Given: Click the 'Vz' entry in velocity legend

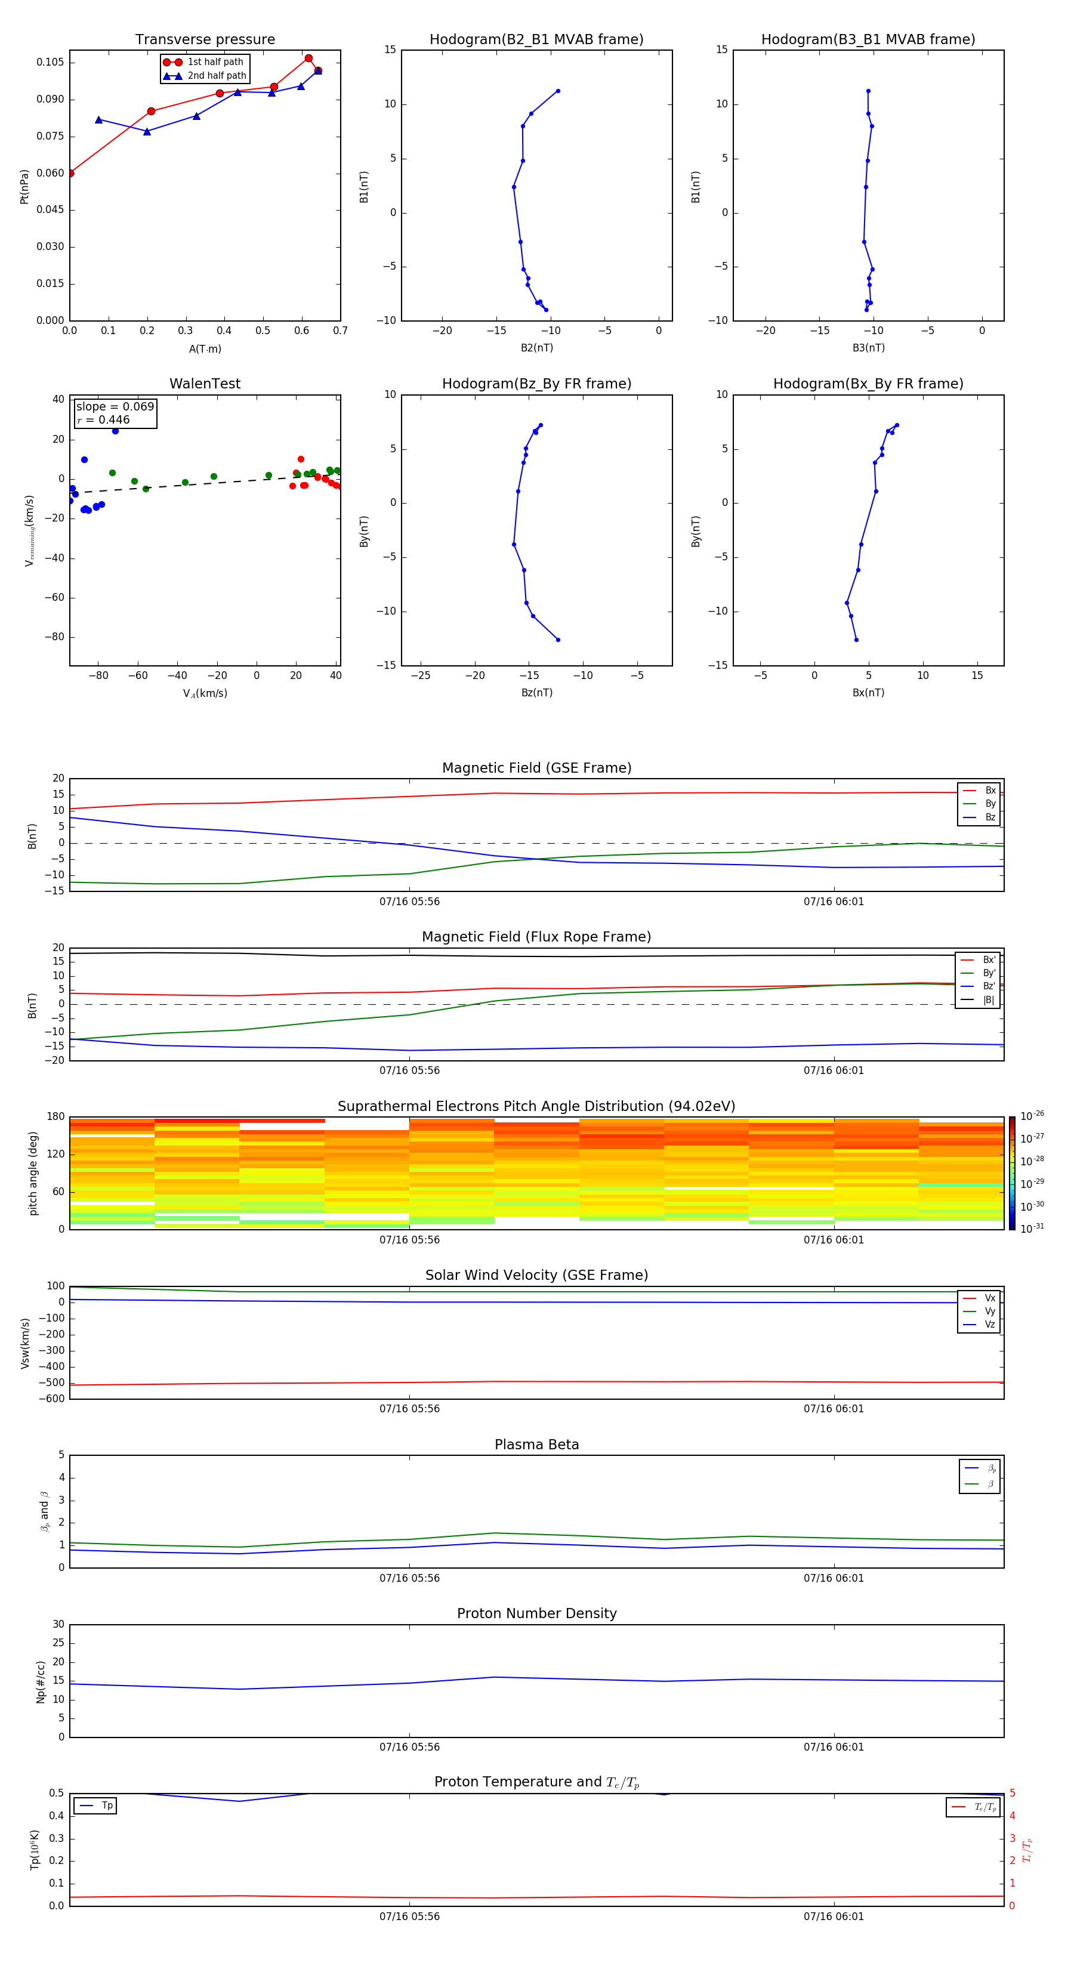Looking at the screenshot, I should [x=979, y=1325].
